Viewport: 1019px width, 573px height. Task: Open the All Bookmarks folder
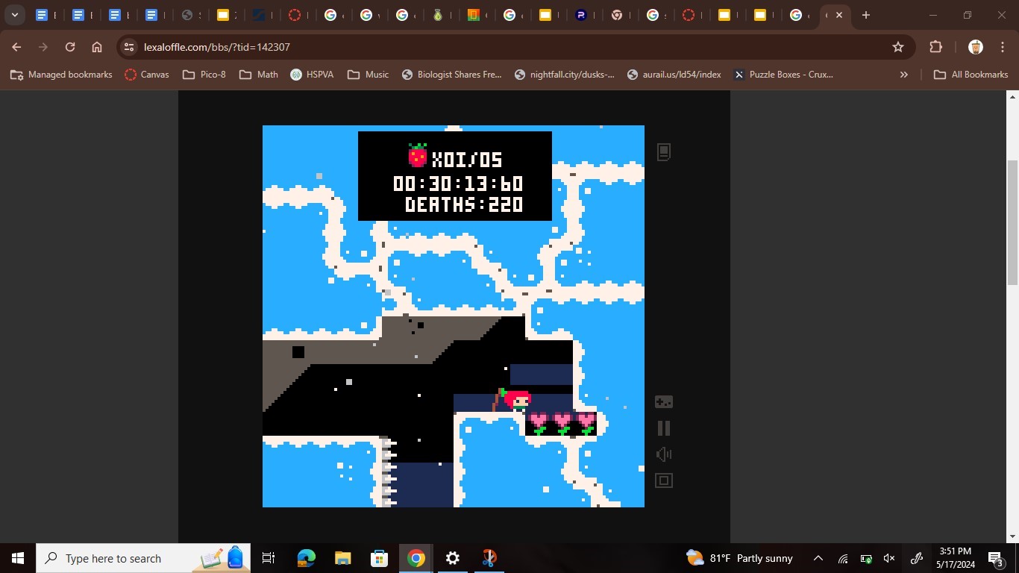pos(971,75)
